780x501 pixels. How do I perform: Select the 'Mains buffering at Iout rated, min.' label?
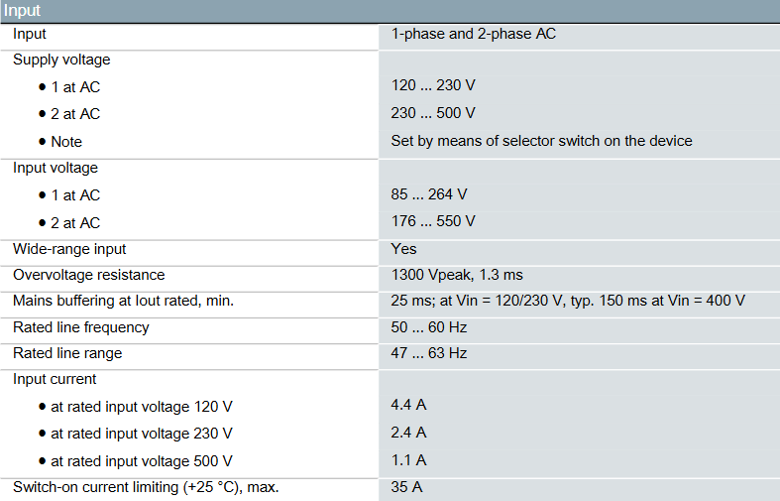[x=123, y=301]
